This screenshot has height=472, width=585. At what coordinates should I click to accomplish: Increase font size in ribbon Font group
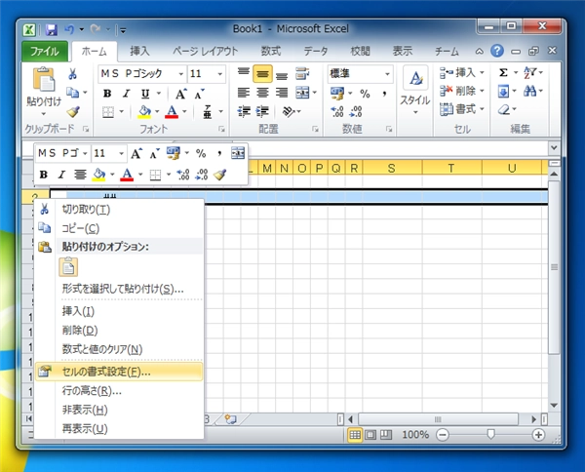[x=181, y=94]
